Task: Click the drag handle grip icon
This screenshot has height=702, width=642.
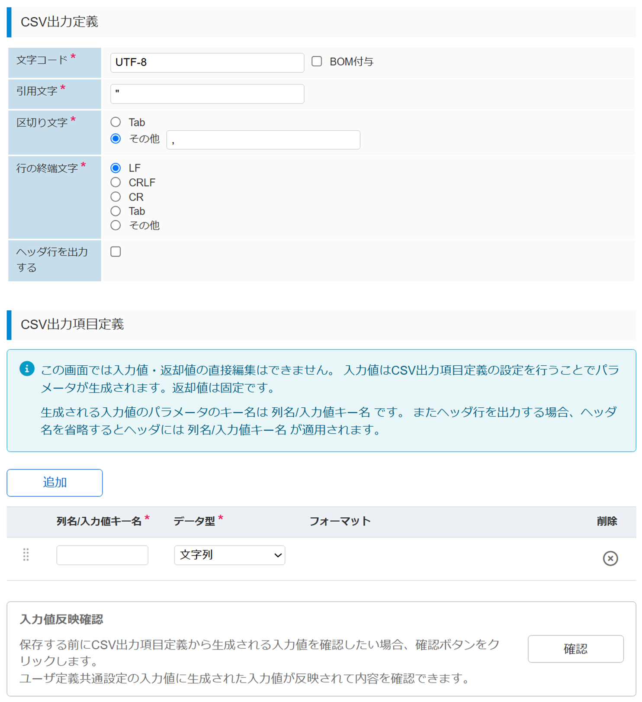Action: coord(26,554)
